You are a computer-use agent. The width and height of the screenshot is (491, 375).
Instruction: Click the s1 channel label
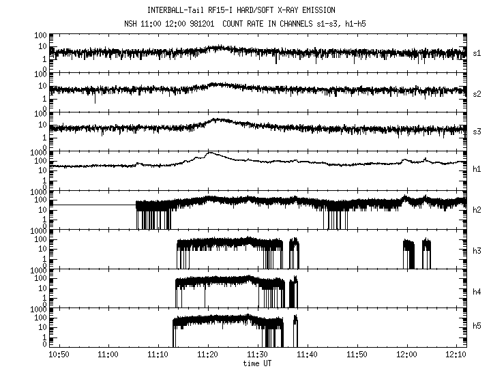click(x=477, y=52)
